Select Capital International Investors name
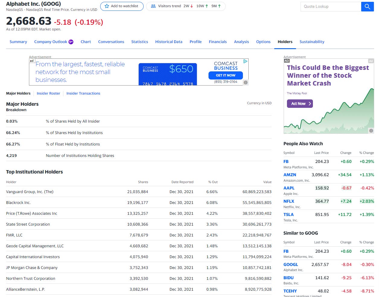The width and height of the screenshot is (379, 297). [x=33, y=257]
